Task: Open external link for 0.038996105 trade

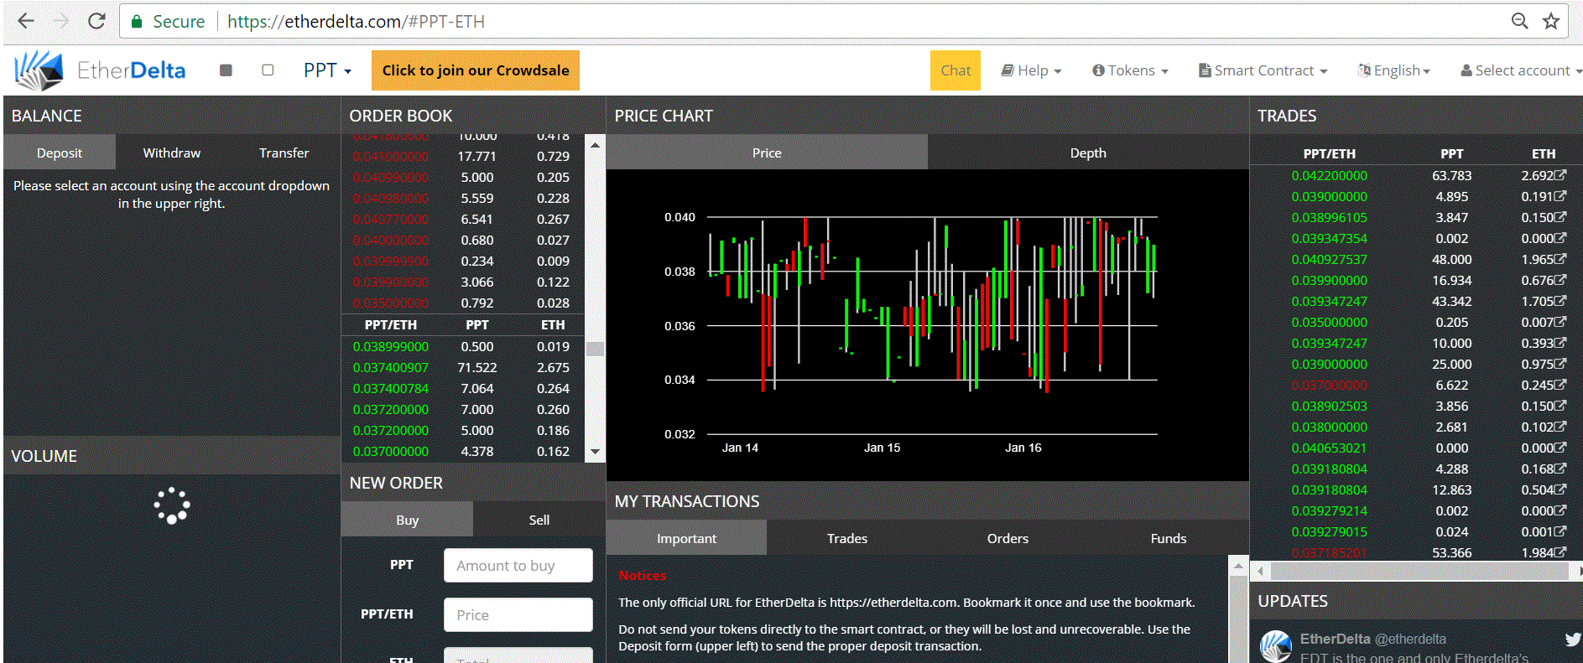Action: [1560, 217]
